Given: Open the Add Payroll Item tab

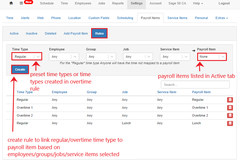Looking at the screenshot, I should click(76, 33).
